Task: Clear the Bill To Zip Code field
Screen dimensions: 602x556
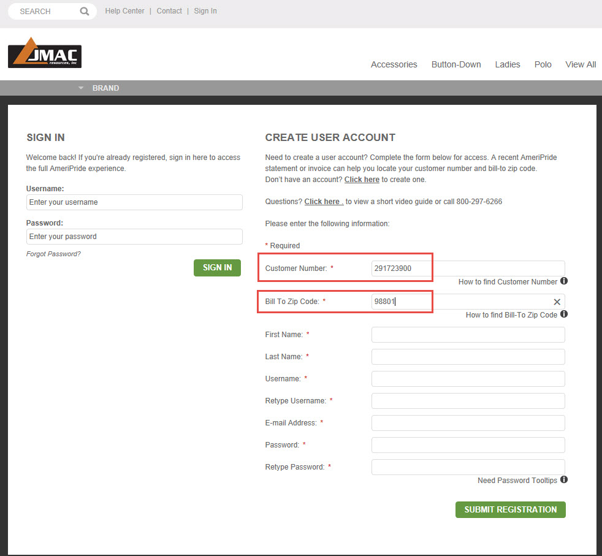Action: pyautogui.click(x=557, y=302)
